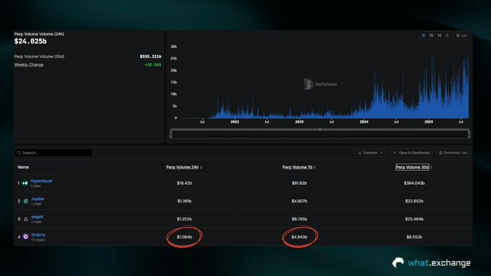Viewport: 491px width, 276px height.
Task: Click the Jupiter logo icon
Action: (x=26, y=201)
